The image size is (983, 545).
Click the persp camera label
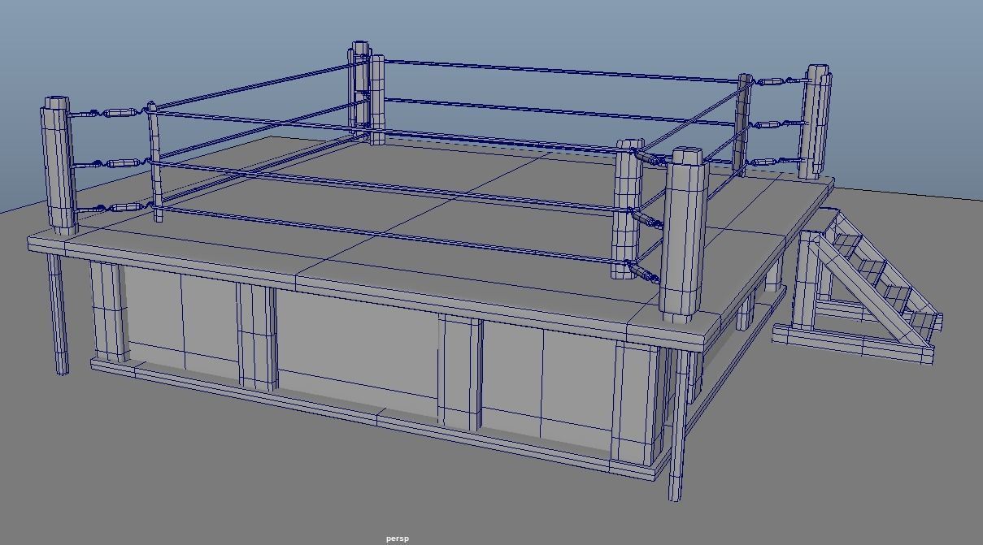(396, 537)
